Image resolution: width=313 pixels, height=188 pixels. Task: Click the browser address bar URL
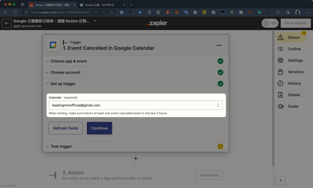pyautogui.click(x=61, y=12)
